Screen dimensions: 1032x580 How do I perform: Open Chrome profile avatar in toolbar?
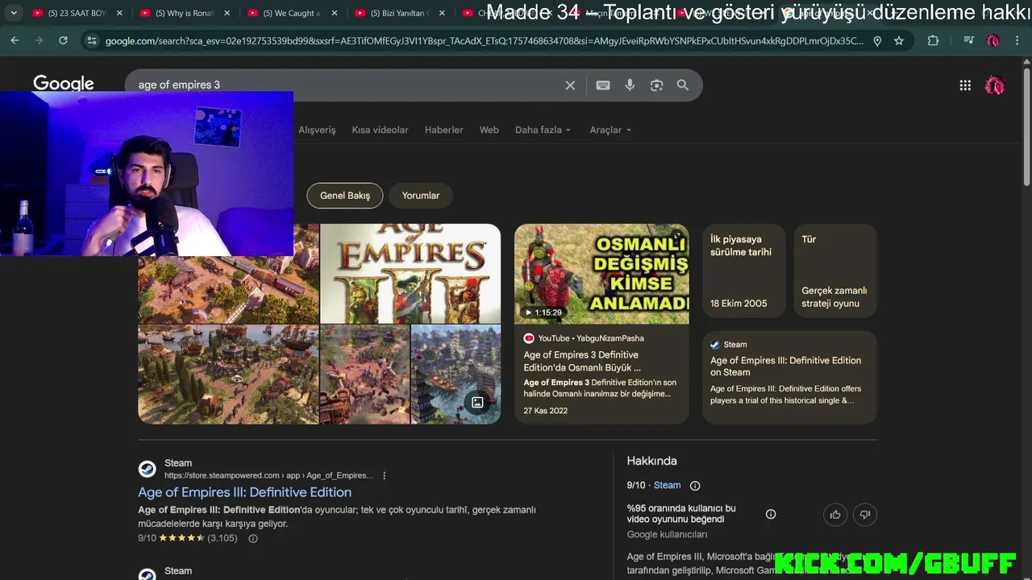993,41
